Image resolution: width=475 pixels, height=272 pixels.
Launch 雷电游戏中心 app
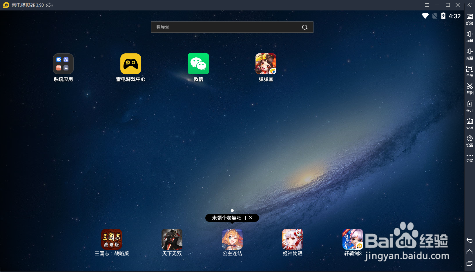[x=131, y=64]
